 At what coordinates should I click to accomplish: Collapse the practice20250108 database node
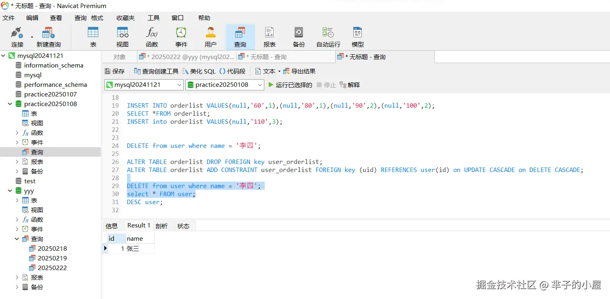tap(10, 104)
